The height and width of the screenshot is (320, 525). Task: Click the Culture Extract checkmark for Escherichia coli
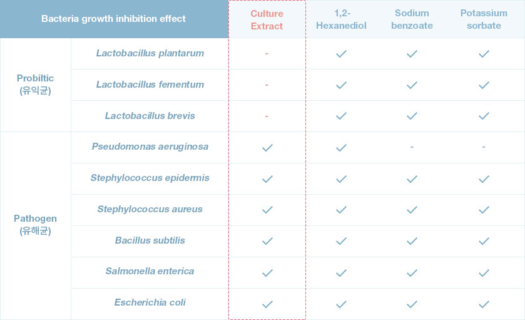pyautogui.click(x=267, y=304)
